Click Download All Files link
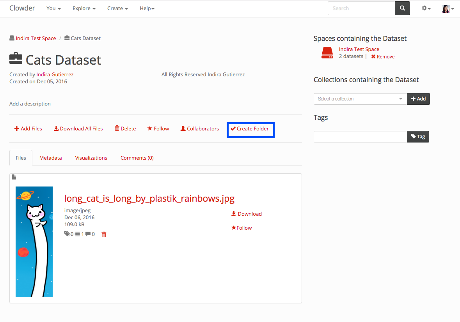Screen dimensions: 460x322 (78, 128)
